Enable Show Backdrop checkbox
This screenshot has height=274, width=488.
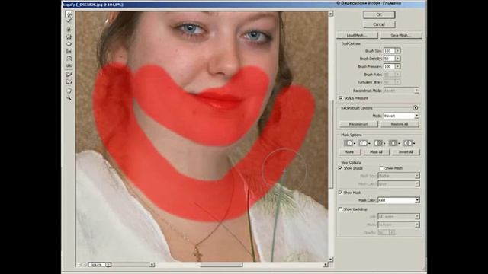341,209
